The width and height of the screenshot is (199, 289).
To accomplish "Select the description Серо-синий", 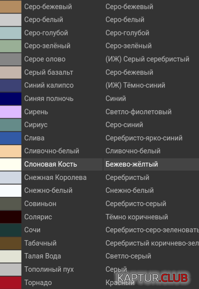I will point(124,125).
